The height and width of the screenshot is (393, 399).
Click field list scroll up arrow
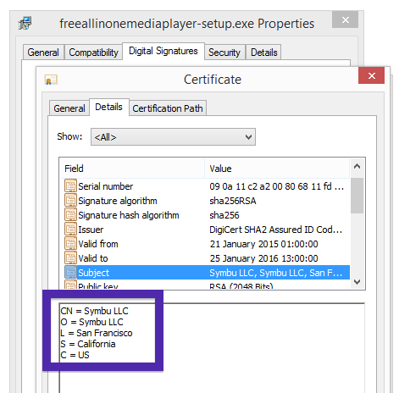(357, 167)
